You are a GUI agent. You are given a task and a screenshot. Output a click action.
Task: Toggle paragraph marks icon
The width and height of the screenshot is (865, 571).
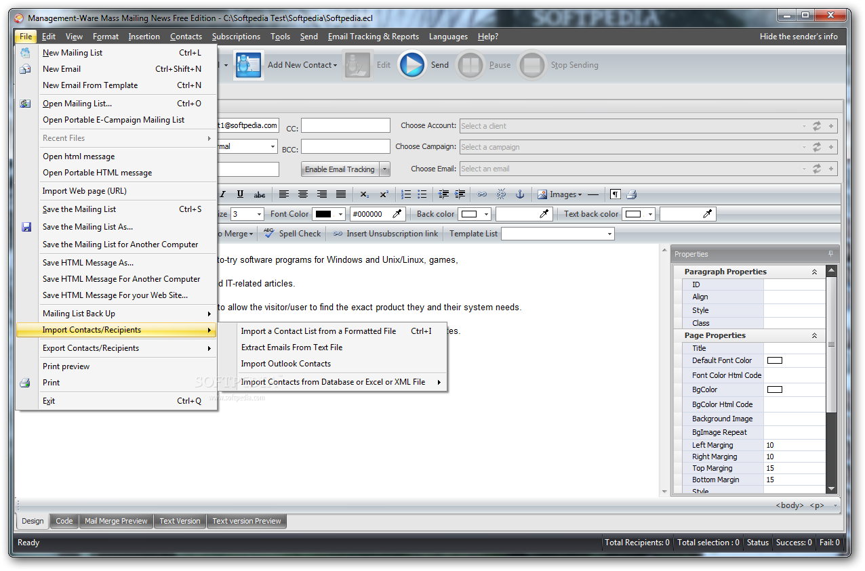coord(615,194)
